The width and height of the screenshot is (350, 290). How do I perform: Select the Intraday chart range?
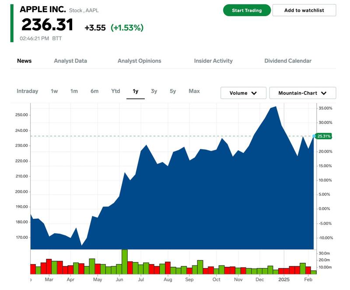27,91
